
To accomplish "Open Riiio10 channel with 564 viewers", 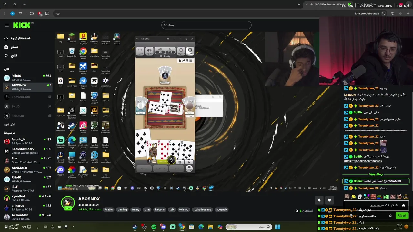I will [27, 78].
